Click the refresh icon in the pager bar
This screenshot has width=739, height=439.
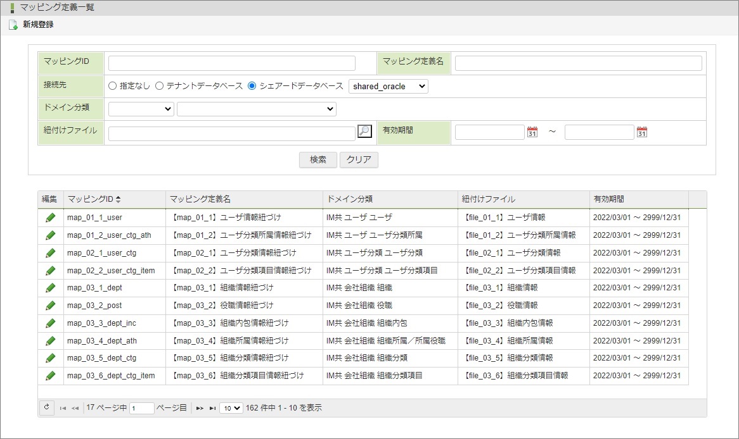(46, 408)
